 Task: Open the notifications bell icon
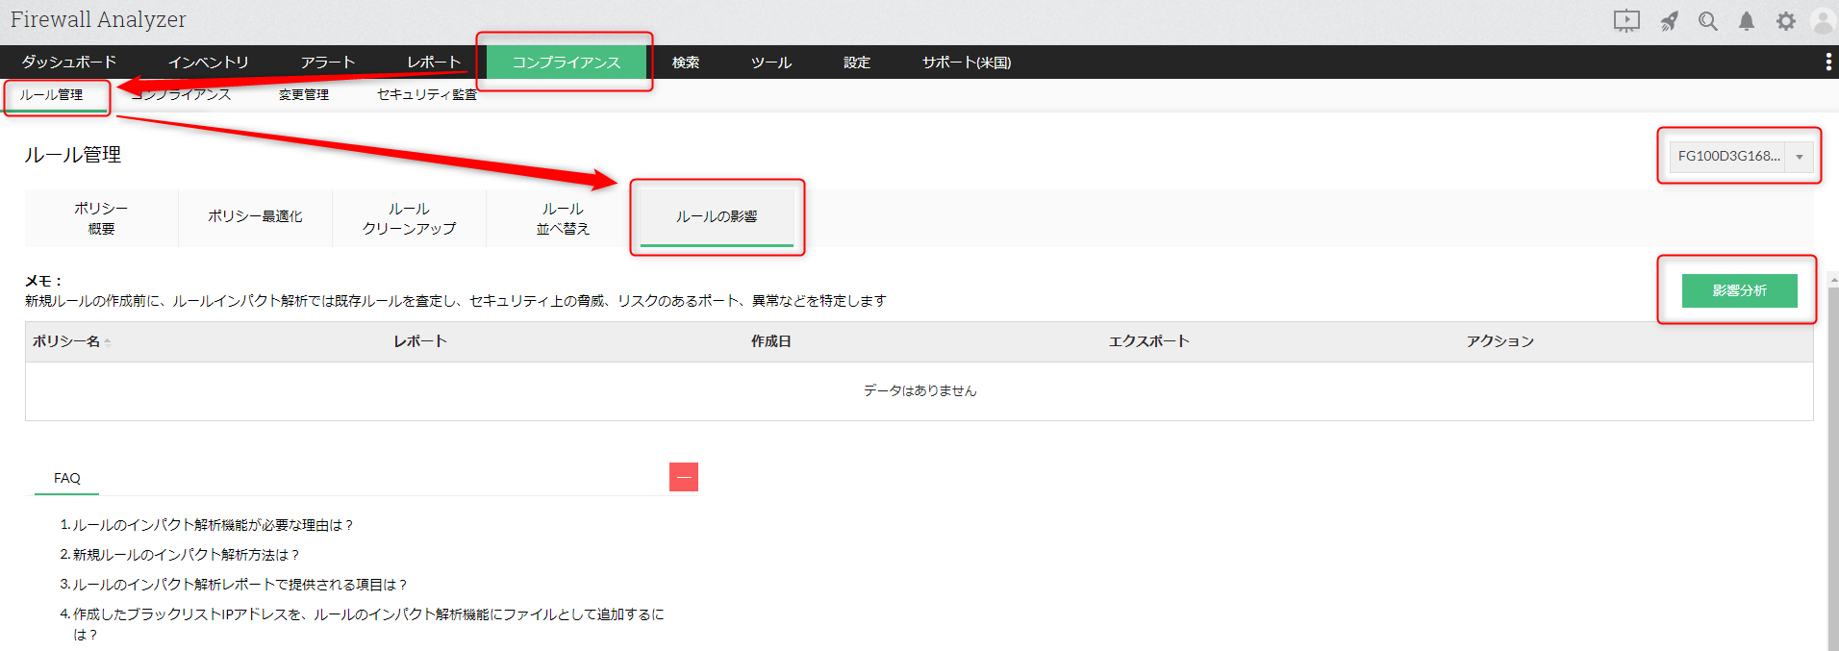[x=1747, y=21]
